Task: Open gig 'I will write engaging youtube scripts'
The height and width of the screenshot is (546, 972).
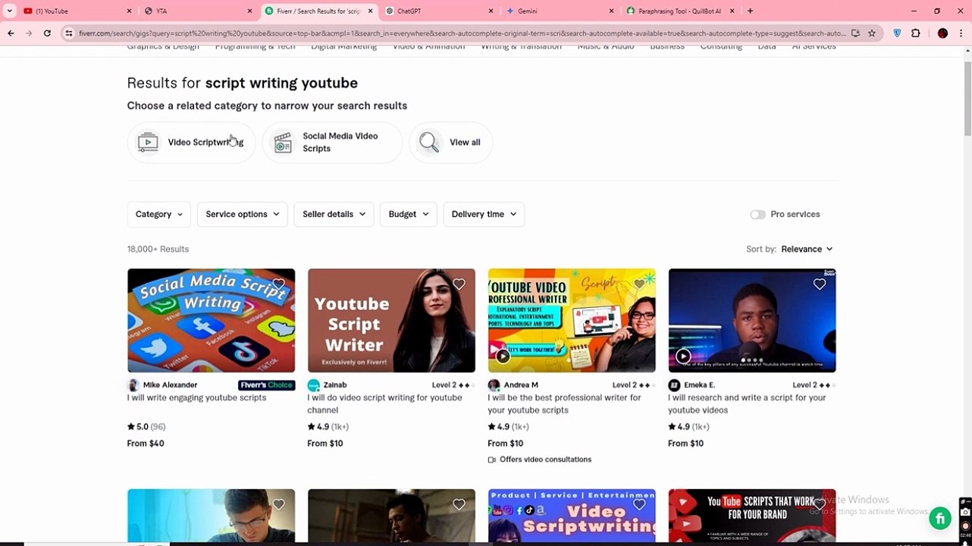Action: [197, 398]
